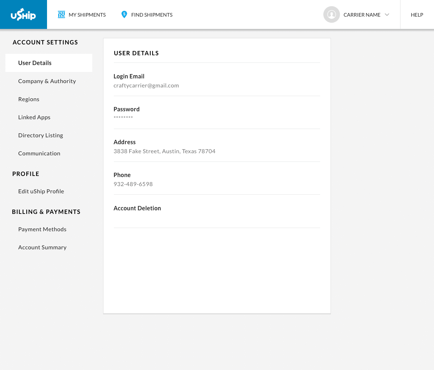Click Profile sidebar heading
Screen dimensions: 434x370
[26, 174]
